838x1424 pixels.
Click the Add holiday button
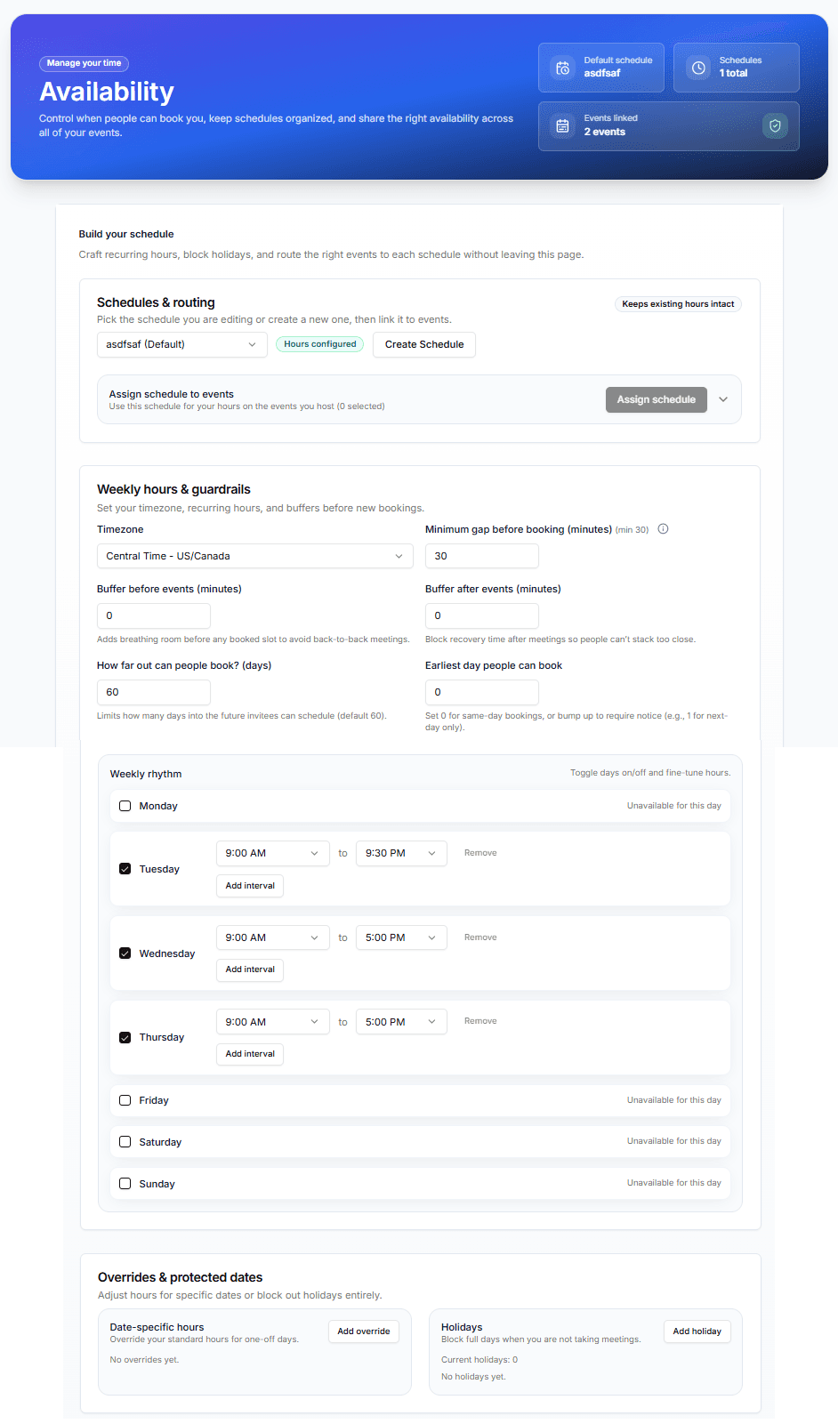coord(697,1331)
